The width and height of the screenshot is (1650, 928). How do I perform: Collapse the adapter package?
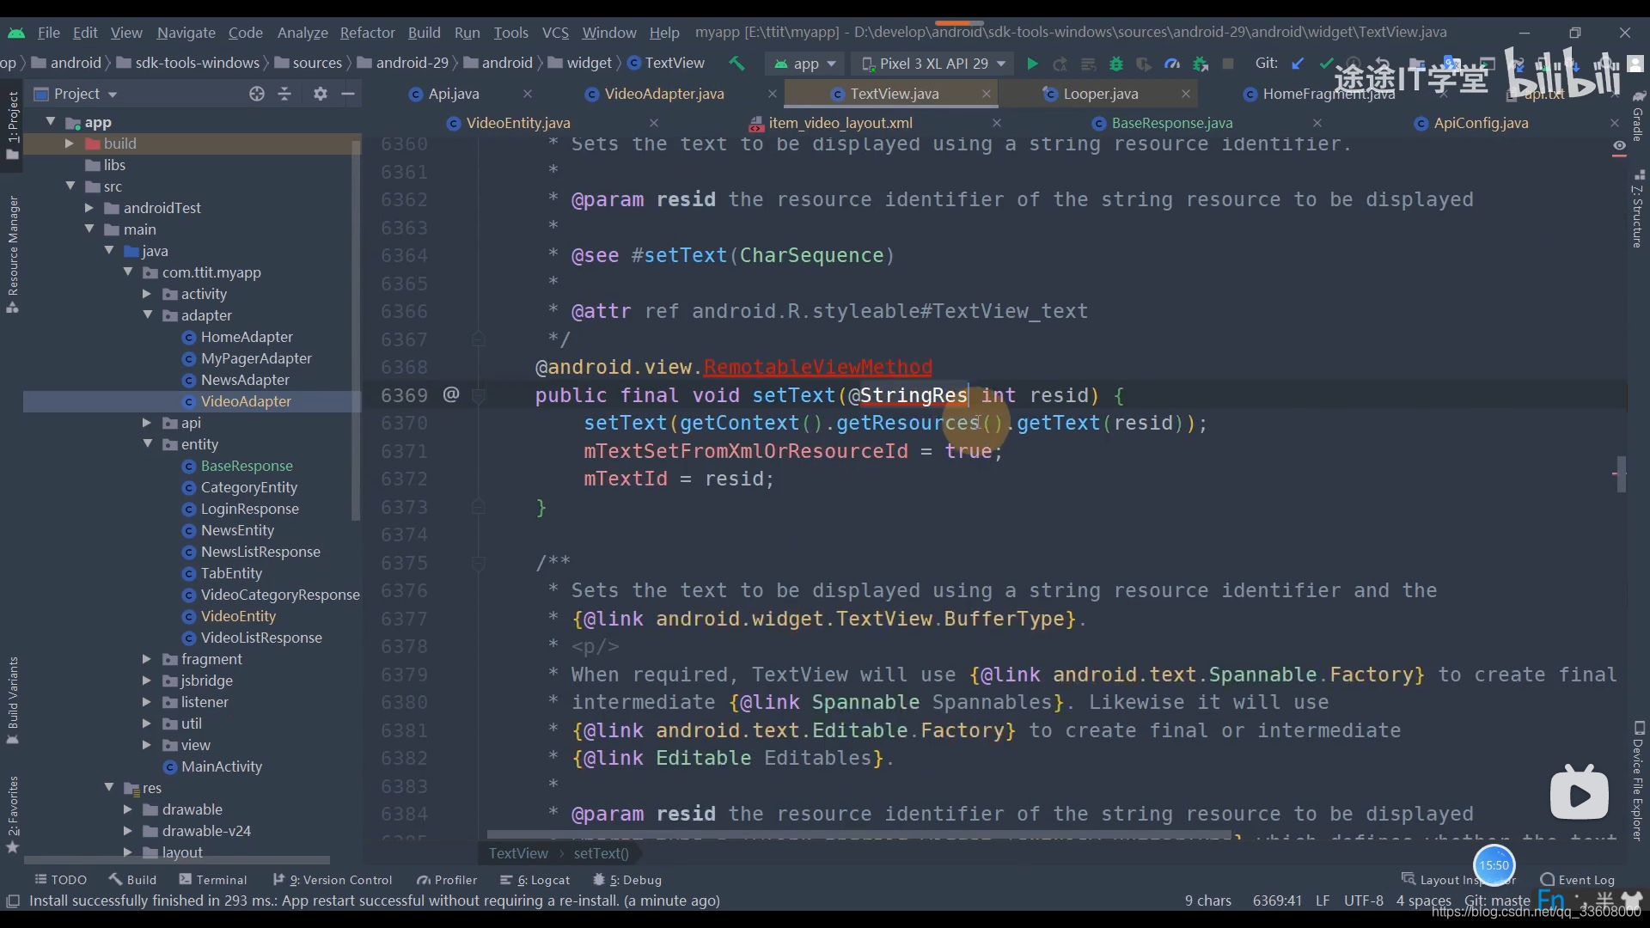click(x=147, y=315)
